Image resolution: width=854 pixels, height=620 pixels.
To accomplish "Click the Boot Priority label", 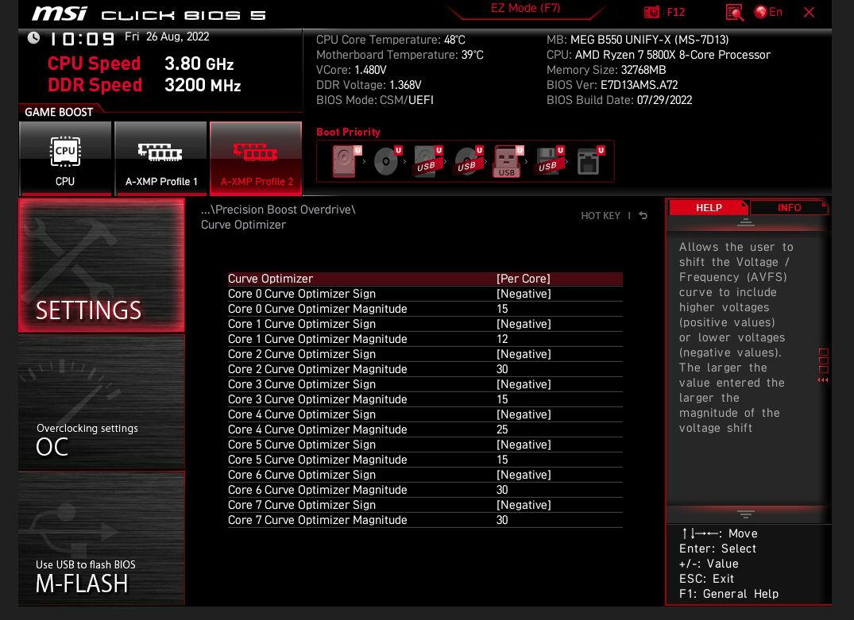I will coord(348,133).
